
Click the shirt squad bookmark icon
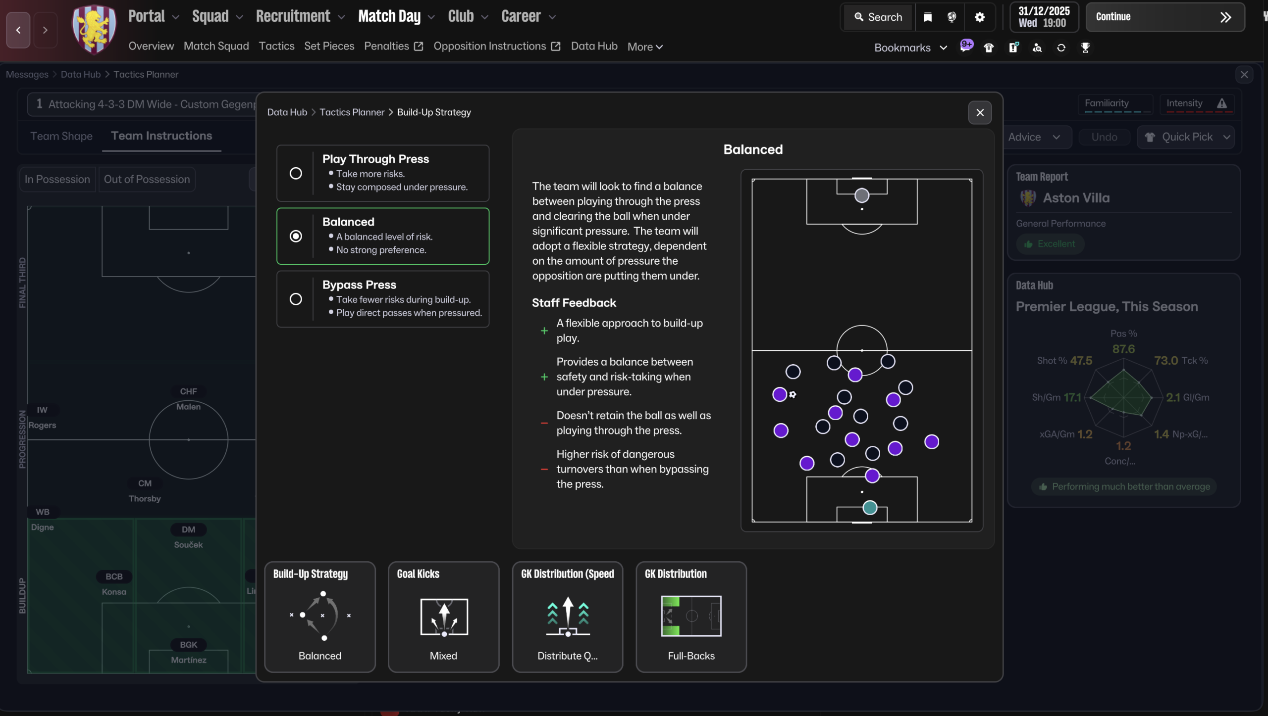click(989, 48)
